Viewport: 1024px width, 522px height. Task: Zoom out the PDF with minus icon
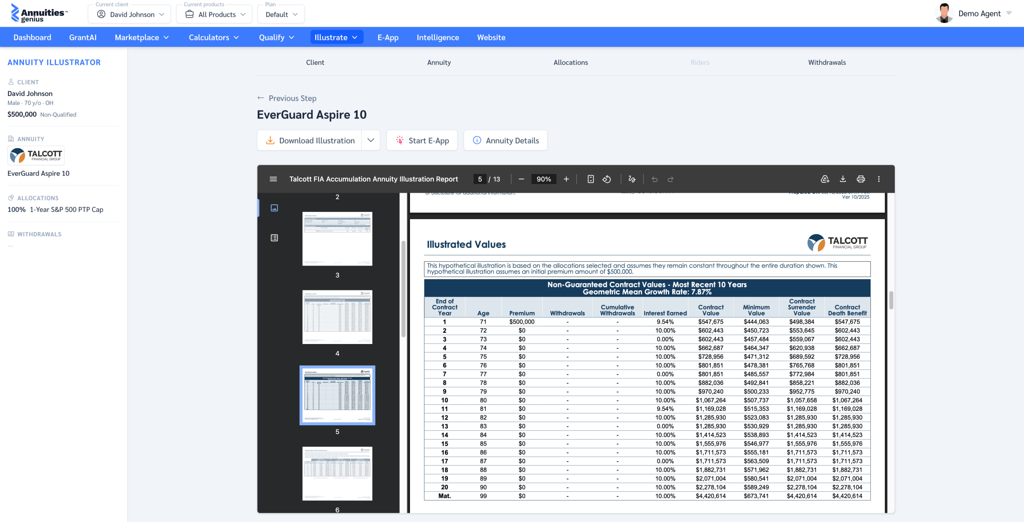point(521,179)
